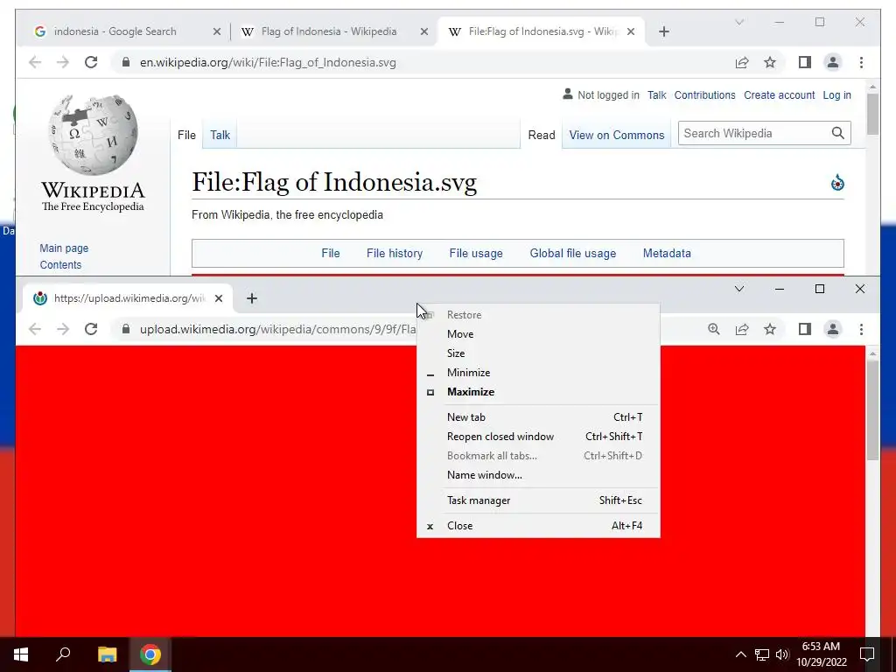Close the upload.wikimedia.org tab
The image size is (896, 672).
pos(218,298)
